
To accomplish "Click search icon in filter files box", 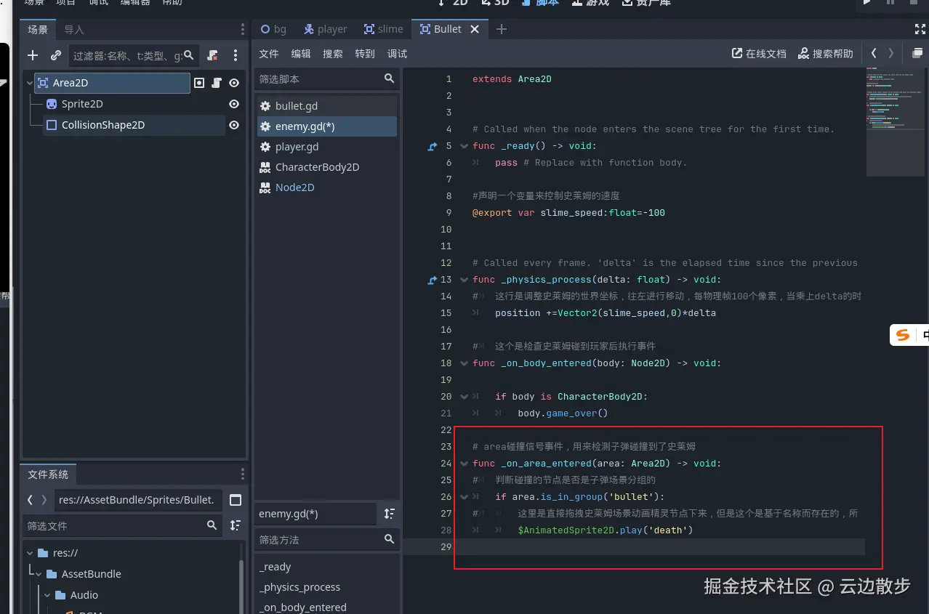I will (x=212, y=525).
